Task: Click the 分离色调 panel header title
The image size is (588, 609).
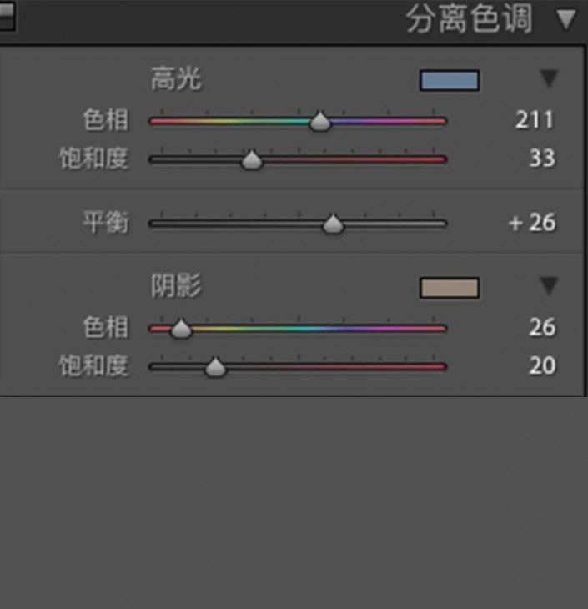Action: click(x=469, y=19)
